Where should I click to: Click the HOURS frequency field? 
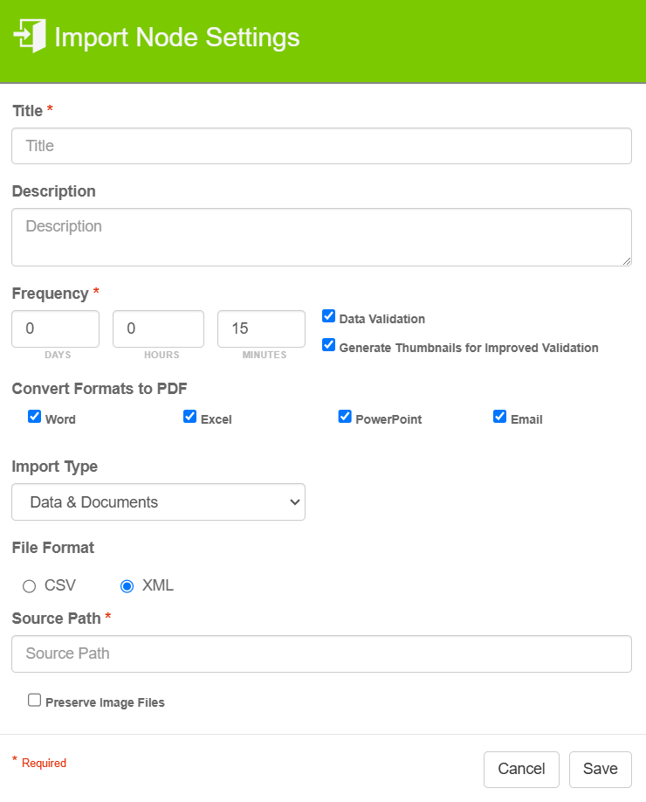coord(158,328)
